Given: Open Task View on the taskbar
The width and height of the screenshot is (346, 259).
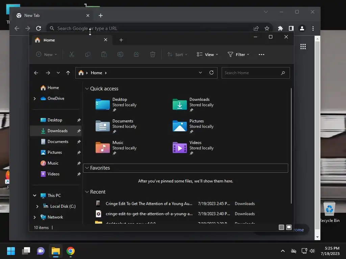Looking at the screenshot, I should [x=26, y=251].
